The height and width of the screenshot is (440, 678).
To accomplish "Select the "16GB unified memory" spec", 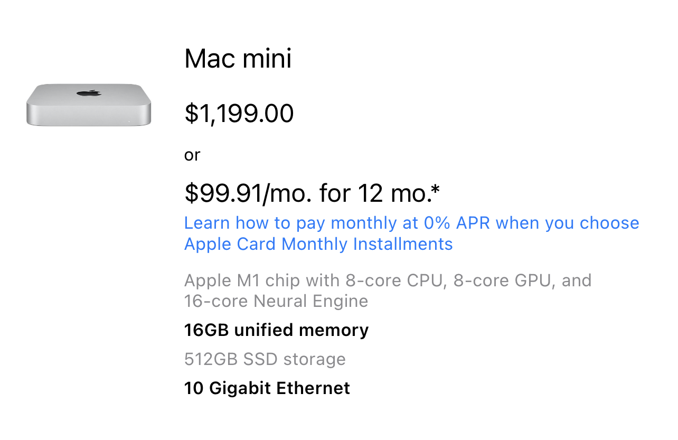I will pyautogui.click(x=276, y=330).
